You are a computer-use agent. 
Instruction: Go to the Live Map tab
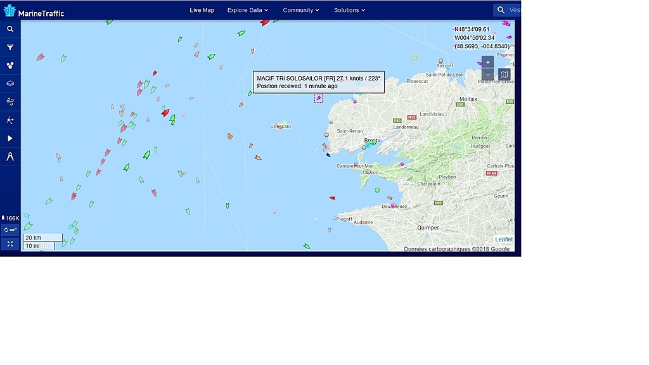[x=202, y=10]
